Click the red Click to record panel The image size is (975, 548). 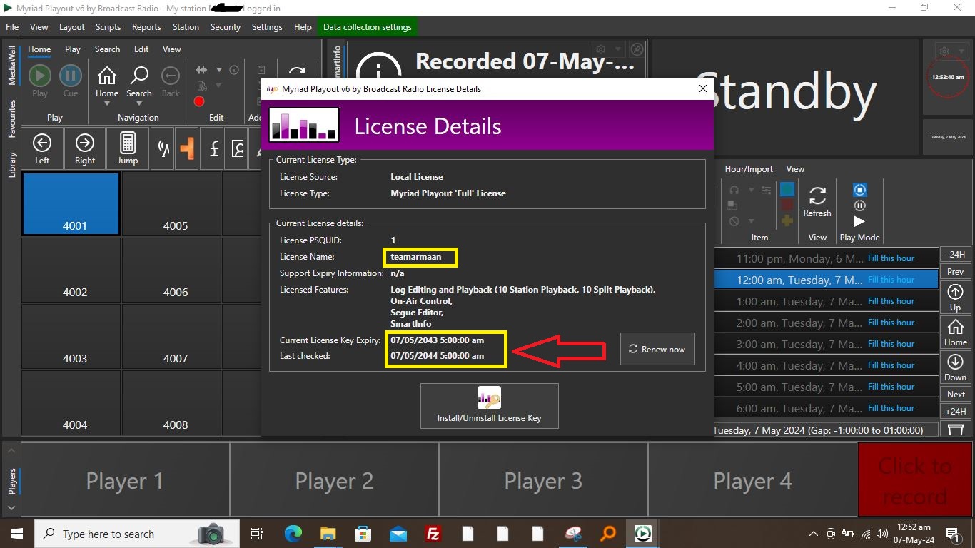point(914,481)
